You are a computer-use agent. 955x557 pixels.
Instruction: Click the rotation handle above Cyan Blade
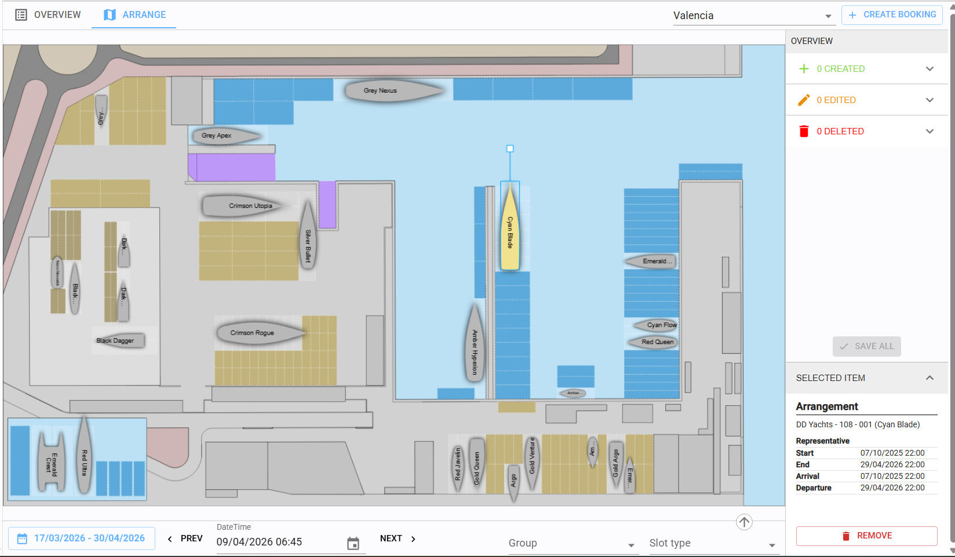(510, 149)
